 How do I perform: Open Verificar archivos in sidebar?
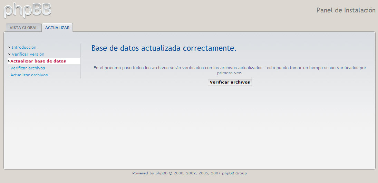point(28,68)
